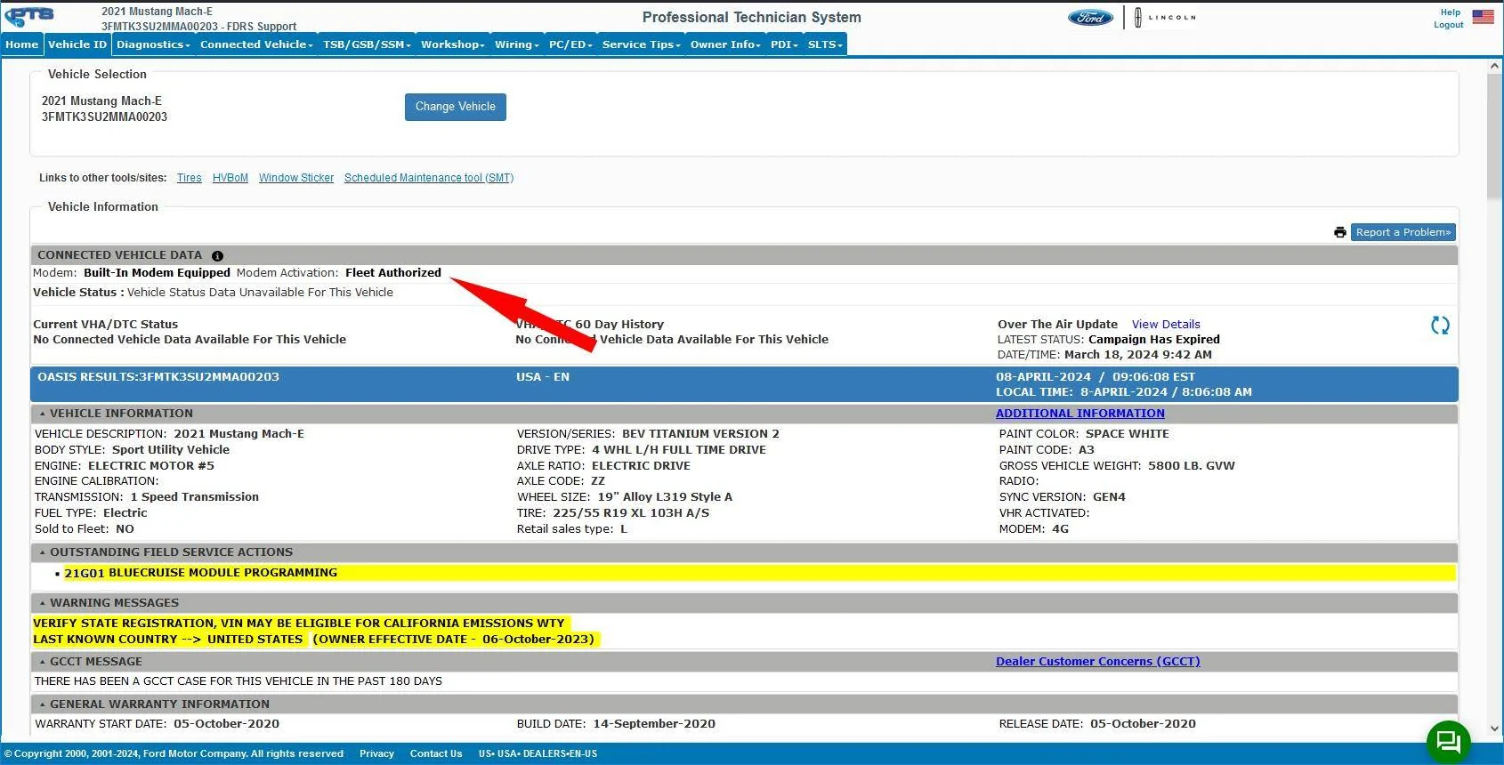
Task: Click the 'SPACE WHITE' paint color value
Action: coord(1128,434)
